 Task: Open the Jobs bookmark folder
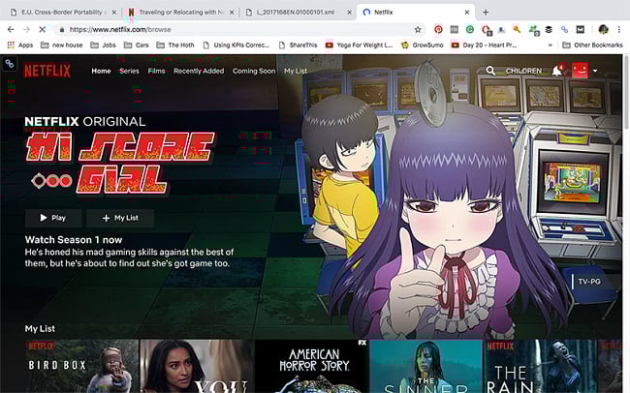[x=104, y=45]
